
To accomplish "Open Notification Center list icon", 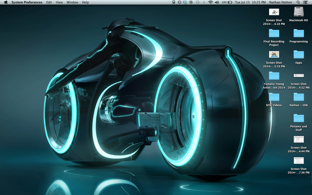I will tap(305, 2).
